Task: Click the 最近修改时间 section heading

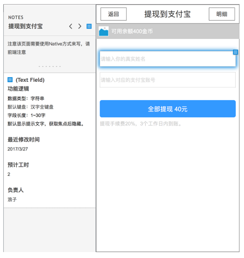Action: [x=24, y=140]
